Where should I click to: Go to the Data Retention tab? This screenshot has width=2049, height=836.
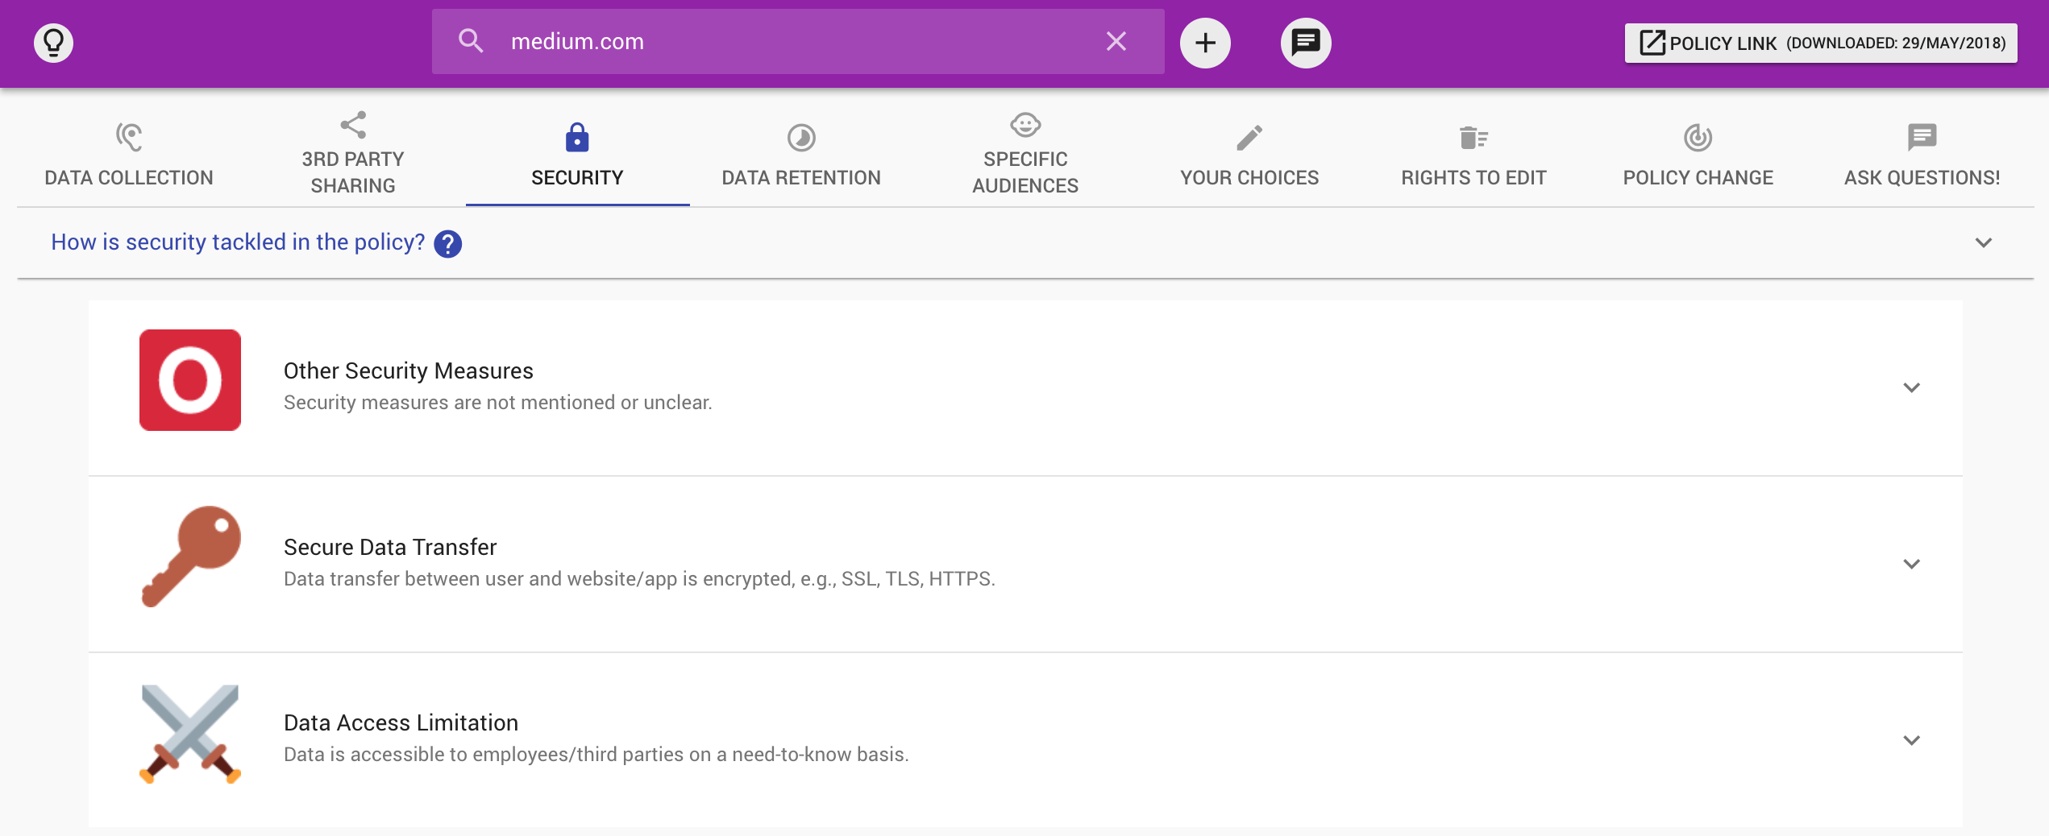801,155
